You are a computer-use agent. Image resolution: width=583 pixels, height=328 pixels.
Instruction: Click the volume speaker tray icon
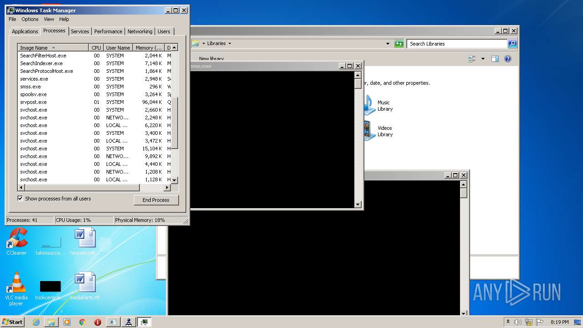pos(518,322)
